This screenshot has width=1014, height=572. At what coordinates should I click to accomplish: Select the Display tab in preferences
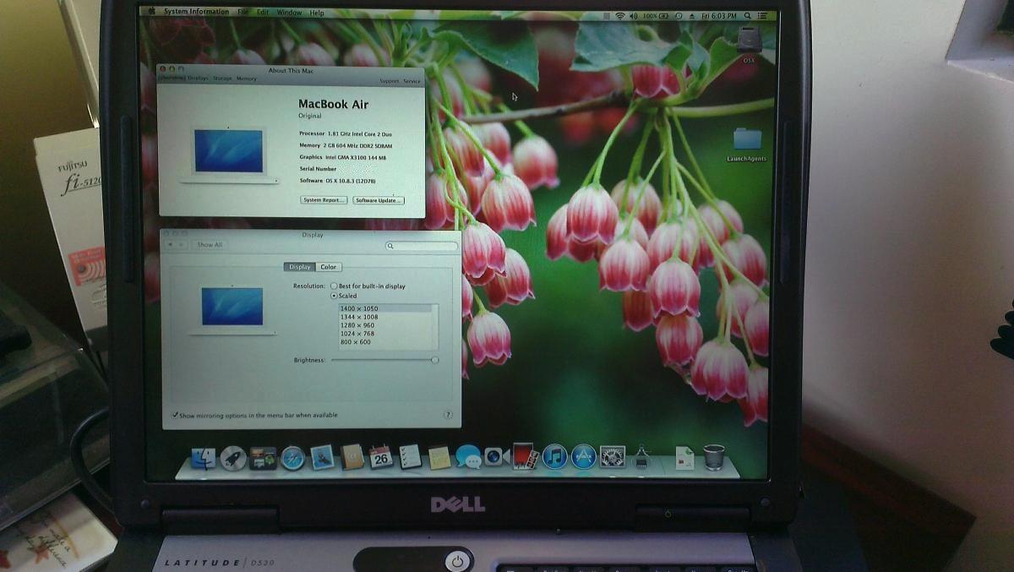coord(300,267)
